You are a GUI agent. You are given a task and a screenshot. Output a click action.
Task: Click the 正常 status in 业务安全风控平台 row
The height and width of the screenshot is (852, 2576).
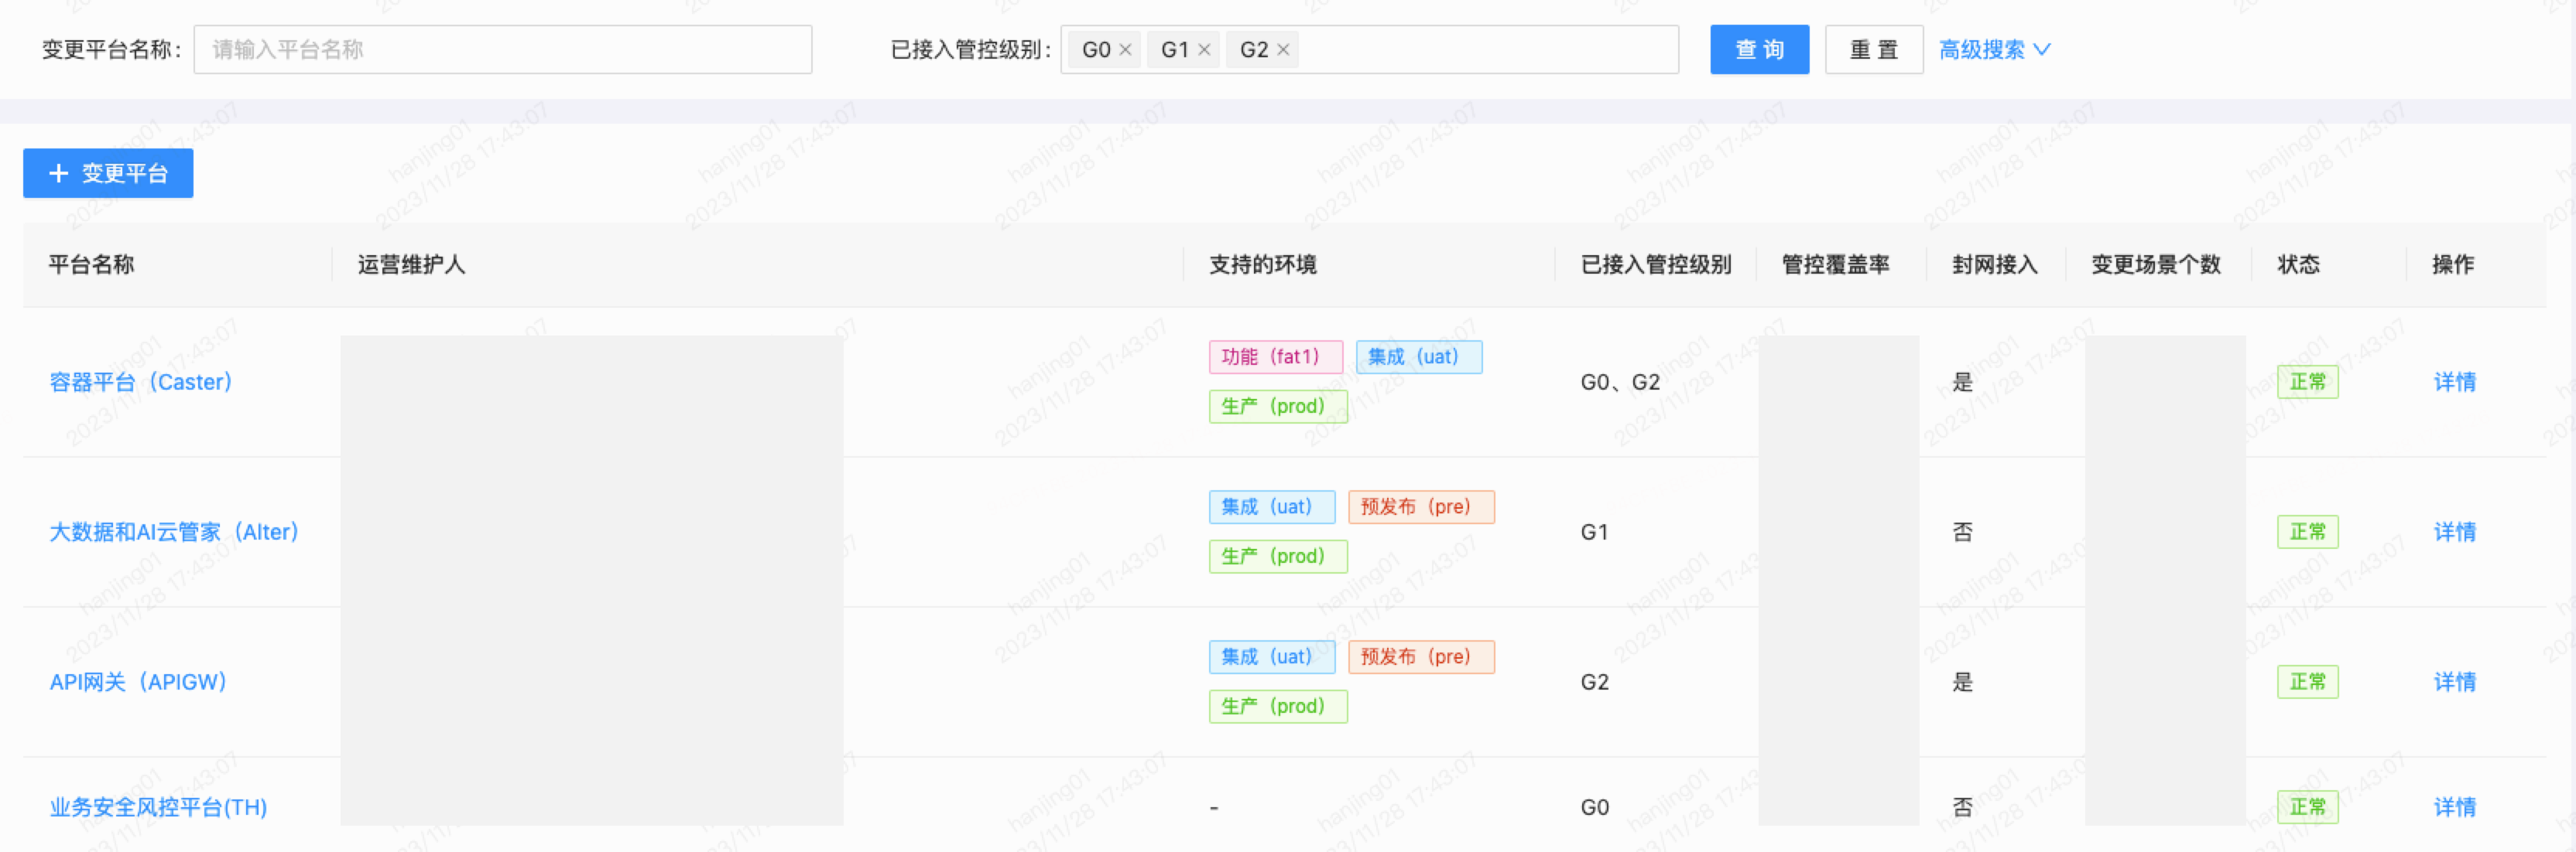[x=2307, y=807]
